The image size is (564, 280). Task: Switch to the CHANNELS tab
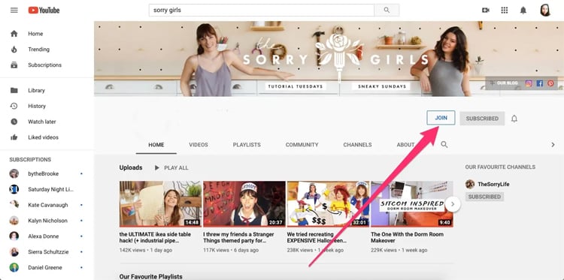click(x=357, y=145)
